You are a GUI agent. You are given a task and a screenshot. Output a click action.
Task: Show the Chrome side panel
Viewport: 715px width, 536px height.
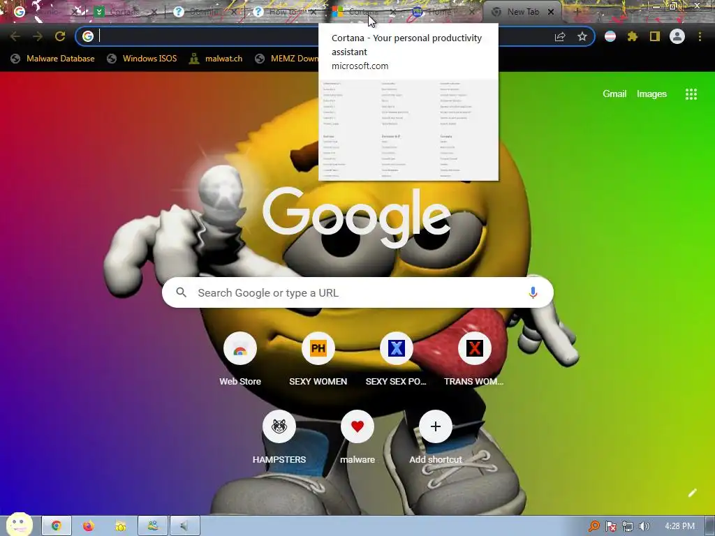(655, 36)
